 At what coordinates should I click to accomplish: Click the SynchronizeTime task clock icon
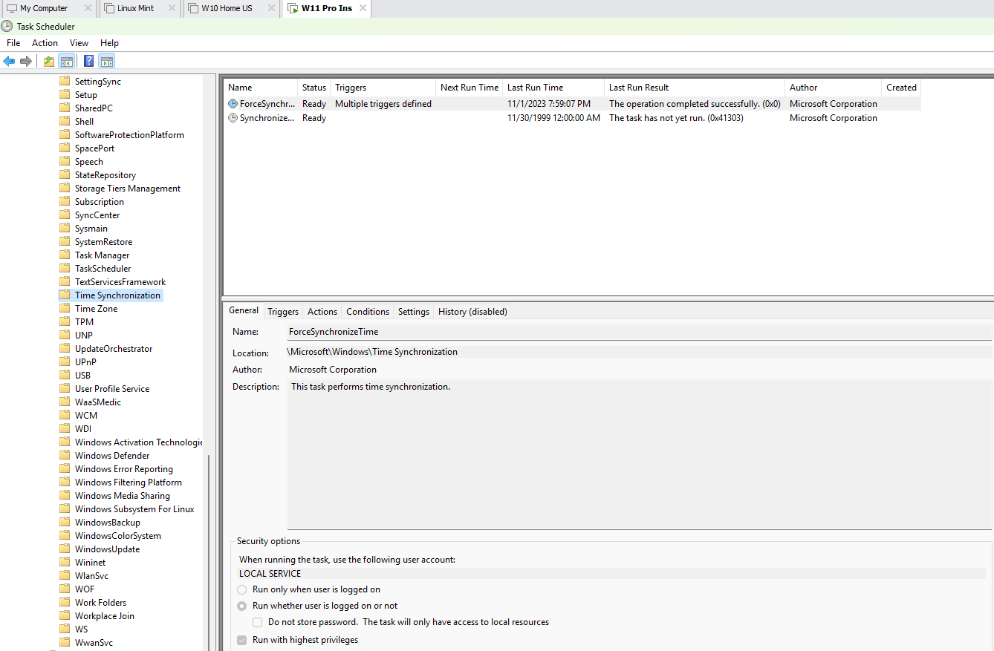pos(233,118)
